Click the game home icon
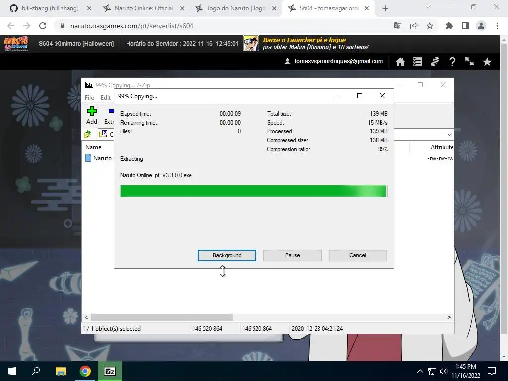 click(400, 62)
